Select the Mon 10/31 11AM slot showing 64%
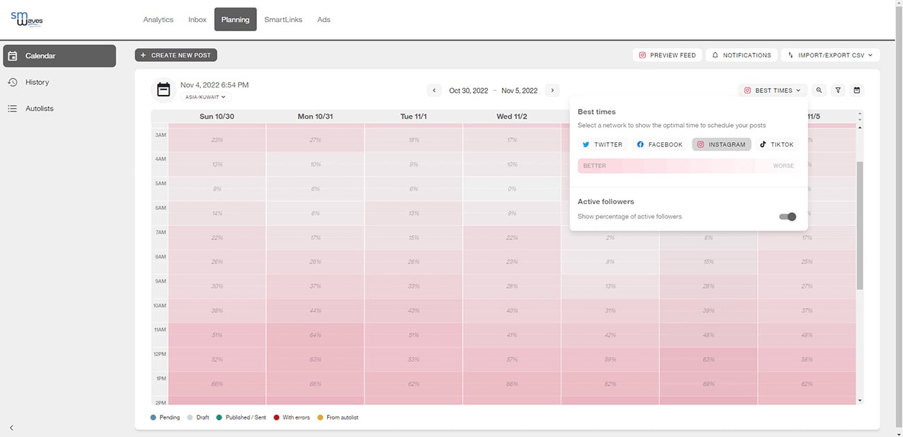The width and height of the screenshot is (903, 437). 315,335
